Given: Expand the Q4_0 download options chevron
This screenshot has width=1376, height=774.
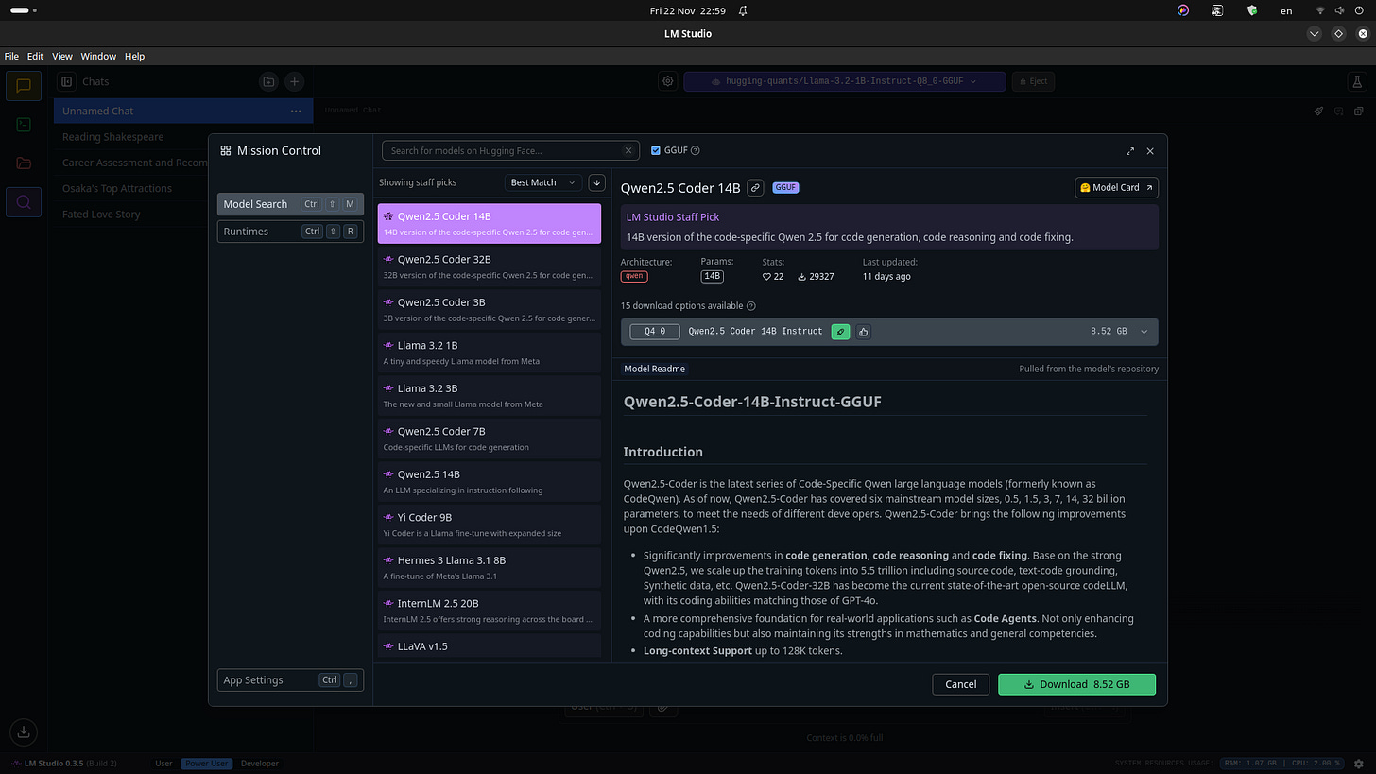Looking at the screenshot, I should [x=1144, y=332].
